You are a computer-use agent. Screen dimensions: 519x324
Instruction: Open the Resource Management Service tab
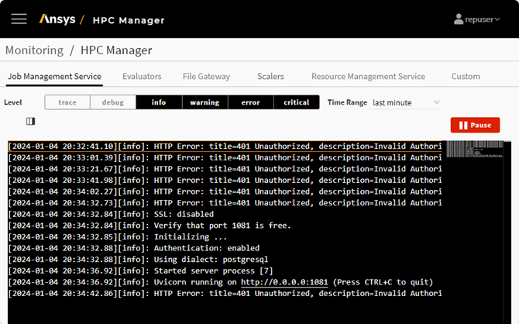click(368, 77)
